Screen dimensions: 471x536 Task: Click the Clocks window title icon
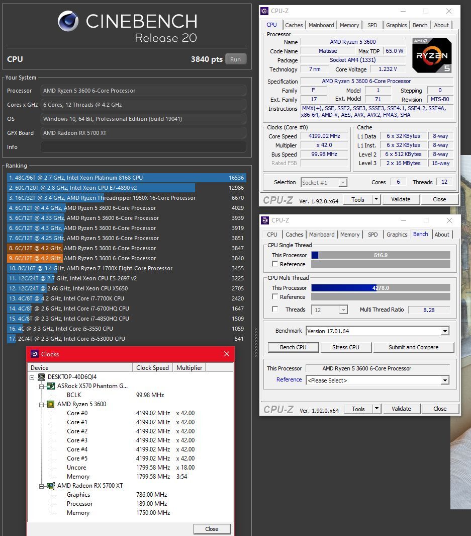[x=35, y=354]
